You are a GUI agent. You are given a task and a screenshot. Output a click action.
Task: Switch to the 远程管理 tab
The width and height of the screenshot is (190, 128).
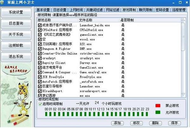[x=179, y=10]
